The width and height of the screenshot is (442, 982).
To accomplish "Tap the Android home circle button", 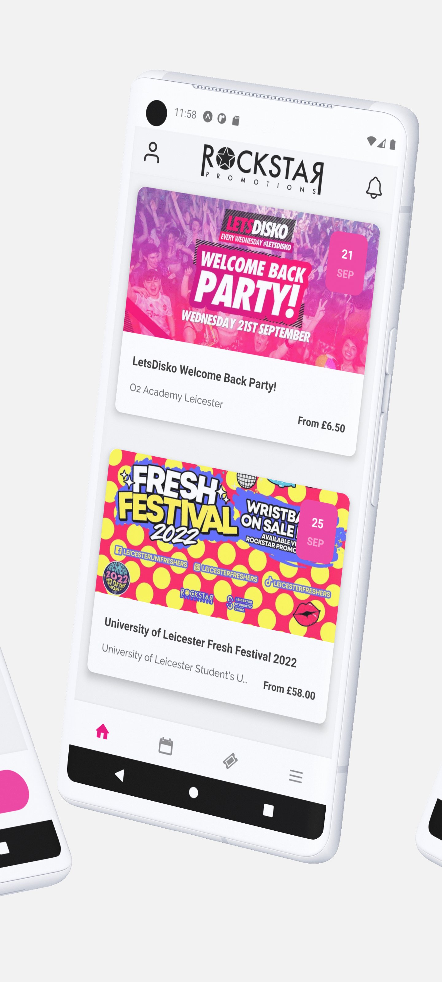I will (x=193, y=793).
